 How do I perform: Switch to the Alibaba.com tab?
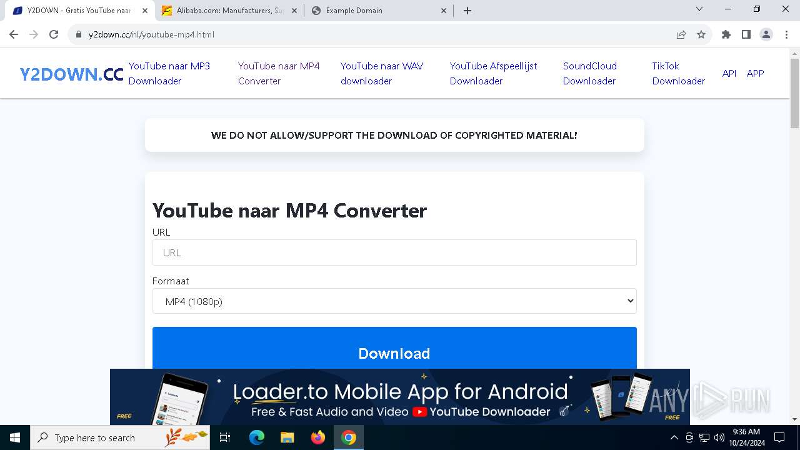(x=229, y=11)
